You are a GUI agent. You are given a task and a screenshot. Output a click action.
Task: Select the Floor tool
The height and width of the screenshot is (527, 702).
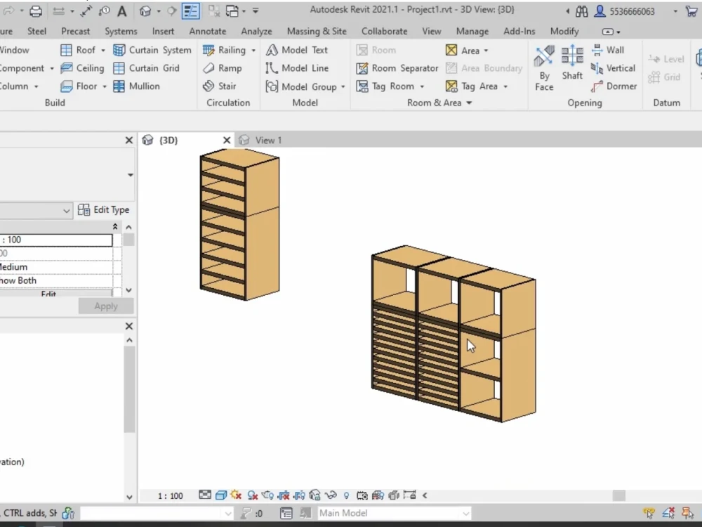[79, 86]
